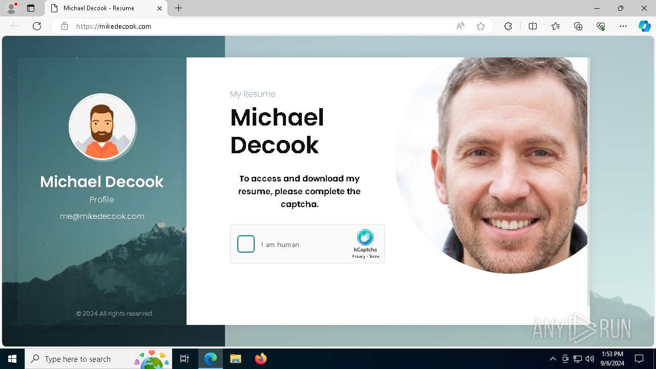Image resolution: width=656 pixels, height=369 pixels.
Task: Open Browser essentials heart icon
Action: pyautogui.click(x=601, y=26)
